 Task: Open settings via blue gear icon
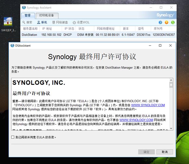click(x=160, y=22)
